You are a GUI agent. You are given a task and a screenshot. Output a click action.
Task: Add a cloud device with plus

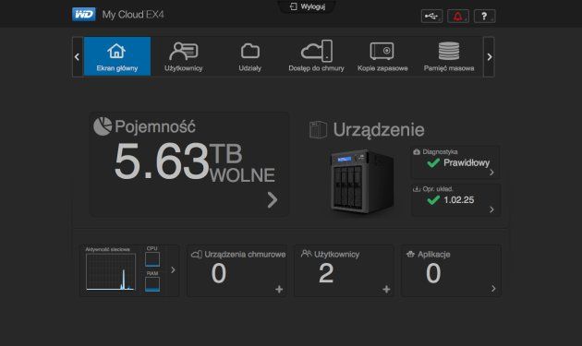click(x=279, y=290)
